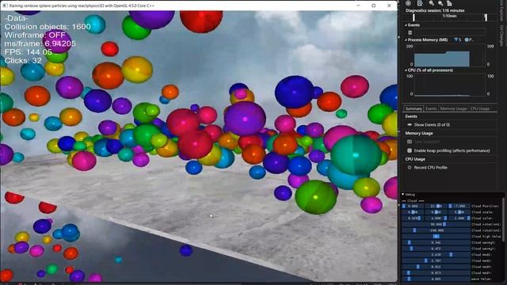Click the Debug panel vertical scrollbar
Image resolution: width=507 pixels, height=285 pixels.
[504, 220]
